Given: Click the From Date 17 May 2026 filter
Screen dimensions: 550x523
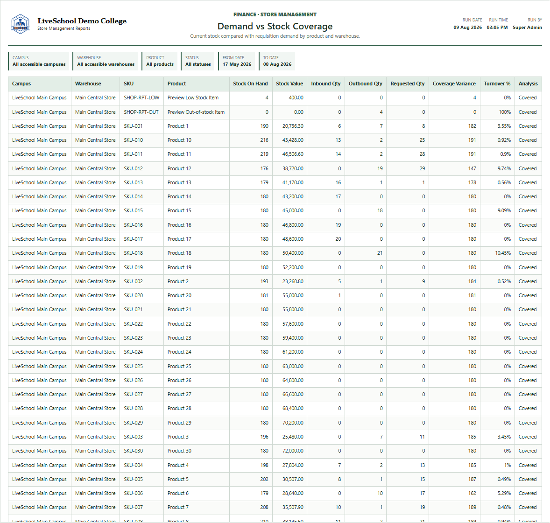Looking at the screenshot, I should tap(237, 61).
